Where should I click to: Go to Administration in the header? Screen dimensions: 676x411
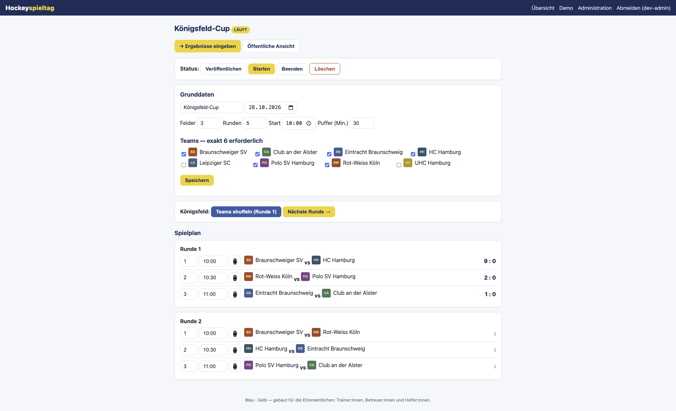[595, 8]
